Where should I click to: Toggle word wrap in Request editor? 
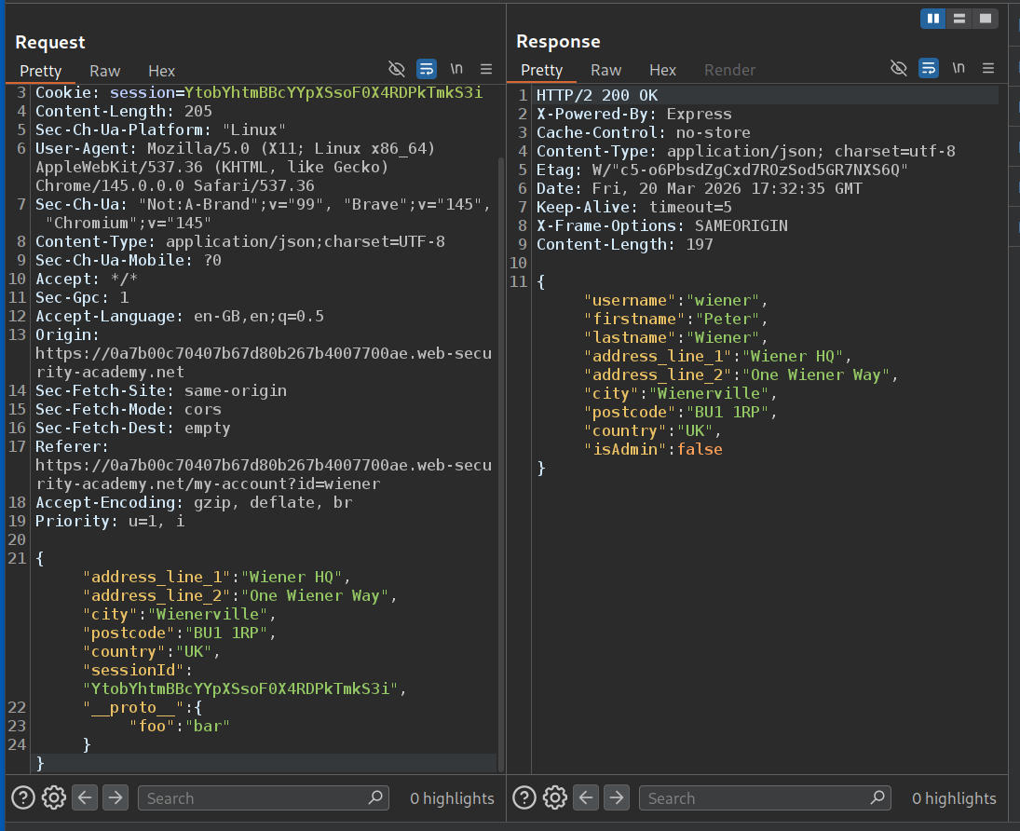click(x=426, y=69)
